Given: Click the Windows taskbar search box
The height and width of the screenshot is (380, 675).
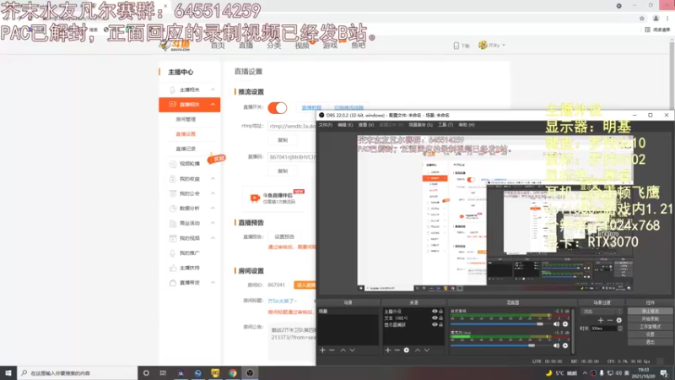Looking at the screenshot, I should tap(78, 372).
